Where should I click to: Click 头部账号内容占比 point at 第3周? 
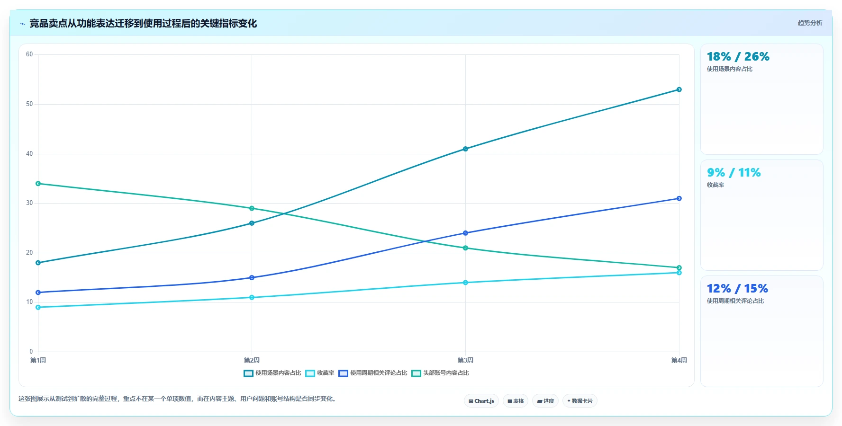coord(465,248)
